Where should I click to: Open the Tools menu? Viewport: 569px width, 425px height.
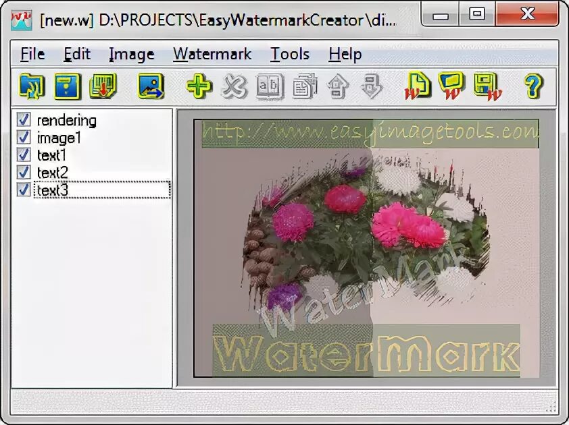click(290, 55)
